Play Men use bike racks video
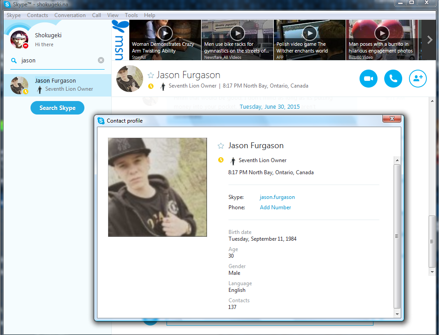439x335 pixels. click(237, 33)
